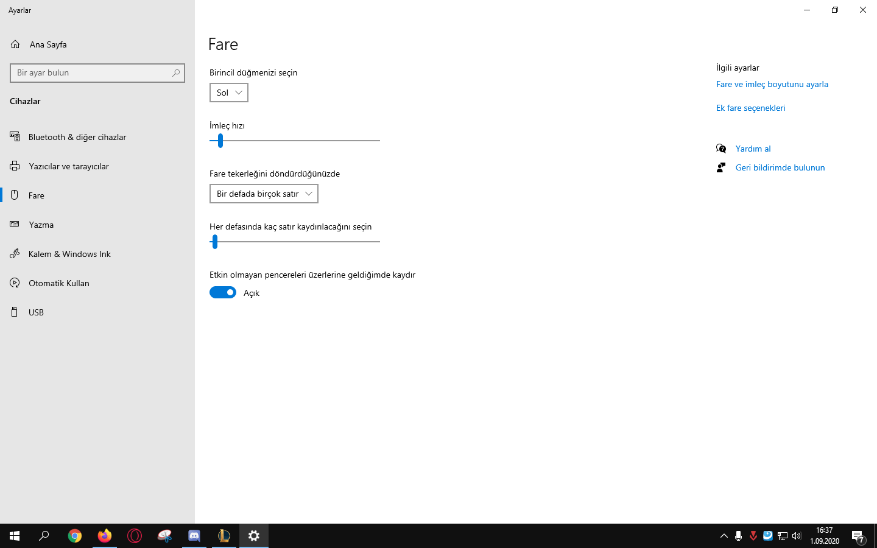Adjust the İmleç hızı slider handle
877x548 pixels.
click(220, 141)
